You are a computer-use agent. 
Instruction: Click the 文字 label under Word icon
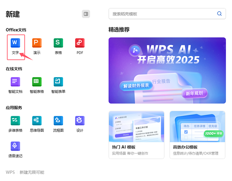(15, 53)
